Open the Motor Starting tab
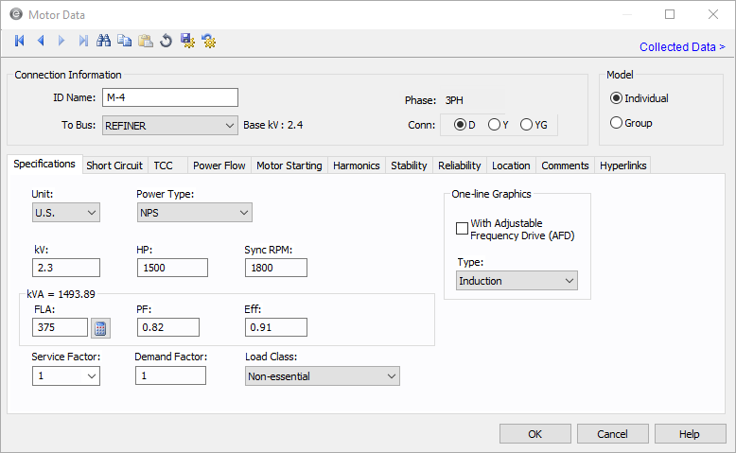 click(x=289, y=166)
